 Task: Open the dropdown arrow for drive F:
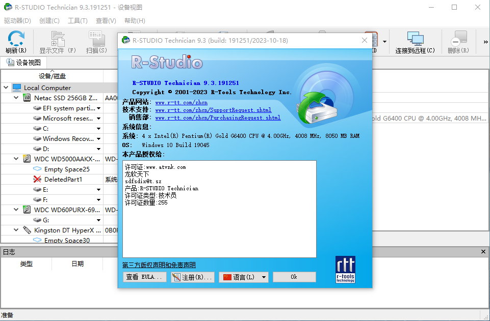(99, 200)
